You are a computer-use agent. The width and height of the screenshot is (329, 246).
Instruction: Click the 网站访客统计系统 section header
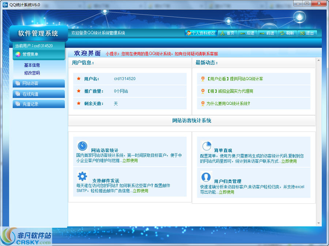[192, 121]
